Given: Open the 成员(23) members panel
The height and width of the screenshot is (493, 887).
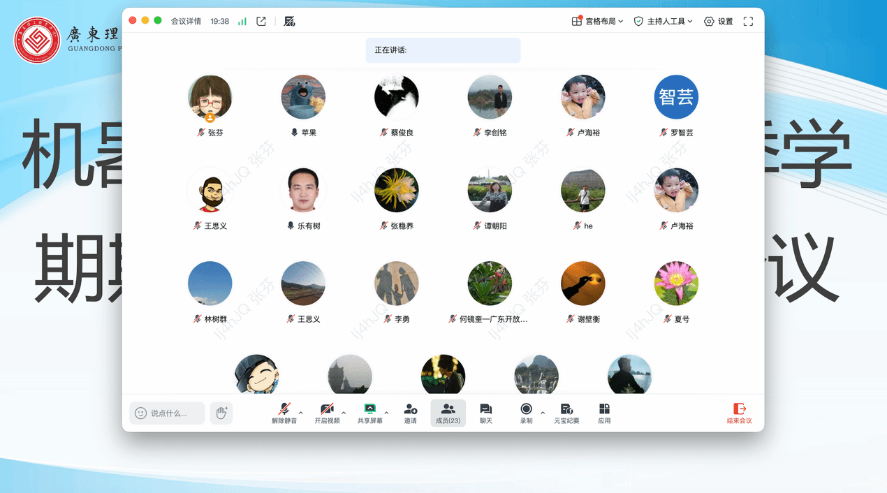Looking at the screenshot, I should (x=448, y=413).
